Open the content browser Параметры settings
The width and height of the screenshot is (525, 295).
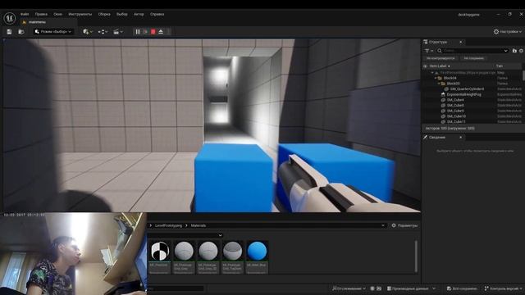point(404,226)
